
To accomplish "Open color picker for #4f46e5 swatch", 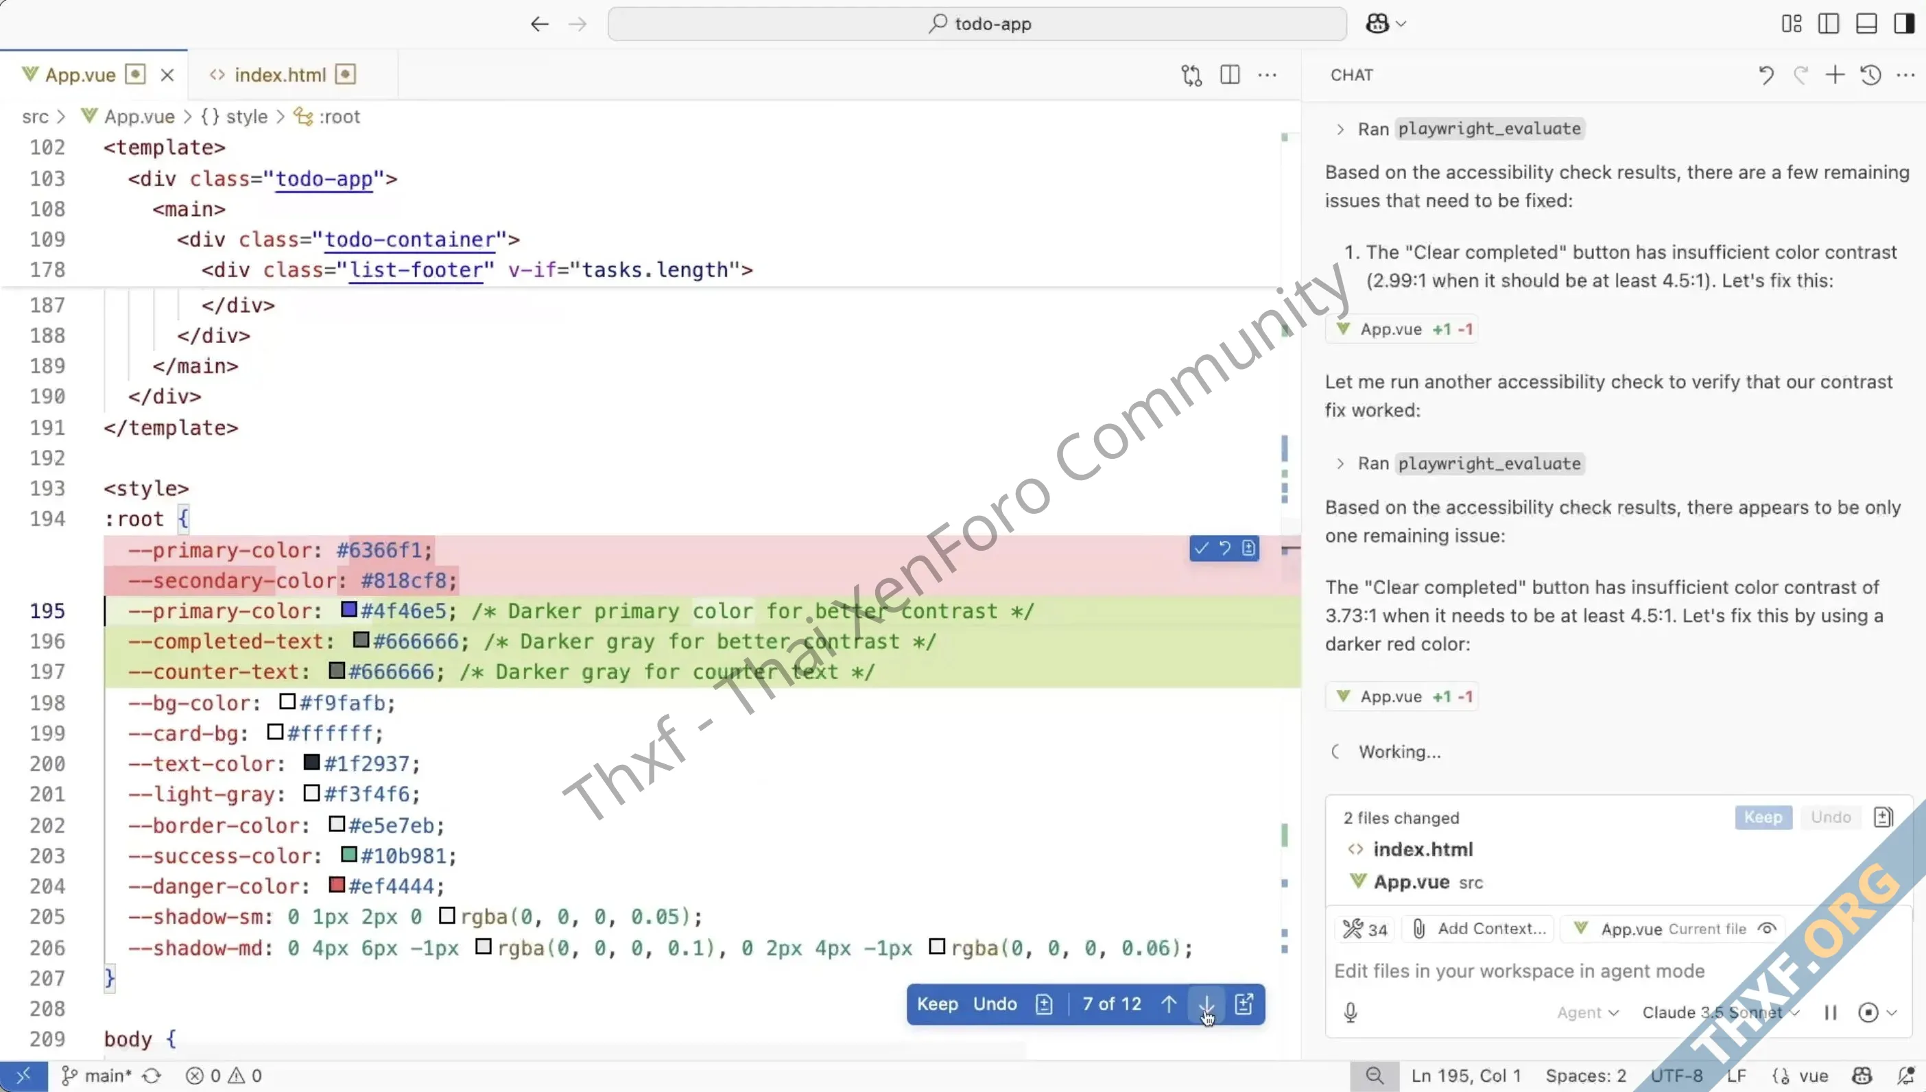I will 348,609.
